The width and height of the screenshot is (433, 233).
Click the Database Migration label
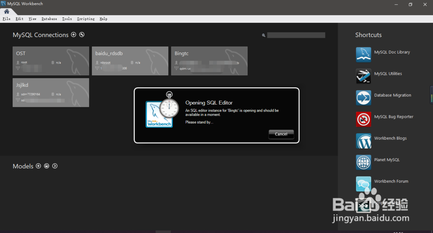tap(392, 95)
